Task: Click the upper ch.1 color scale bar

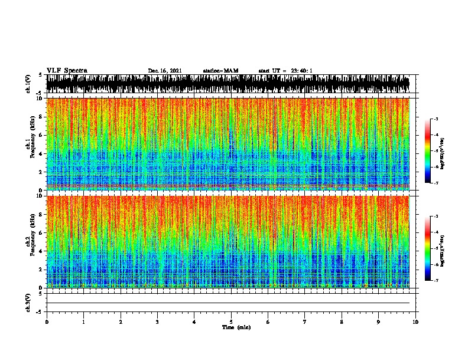Action: click(428, 151)
